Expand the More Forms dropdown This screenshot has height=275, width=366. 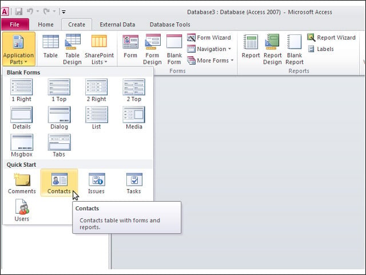[210, 61]
